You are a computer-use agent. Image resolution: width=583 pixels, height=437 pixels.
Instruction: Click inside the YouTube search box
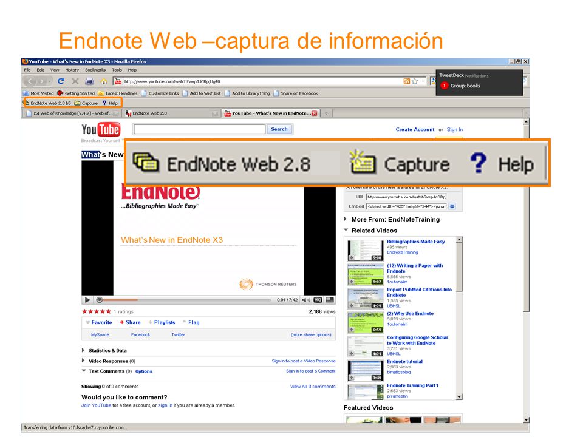[199, 129]
